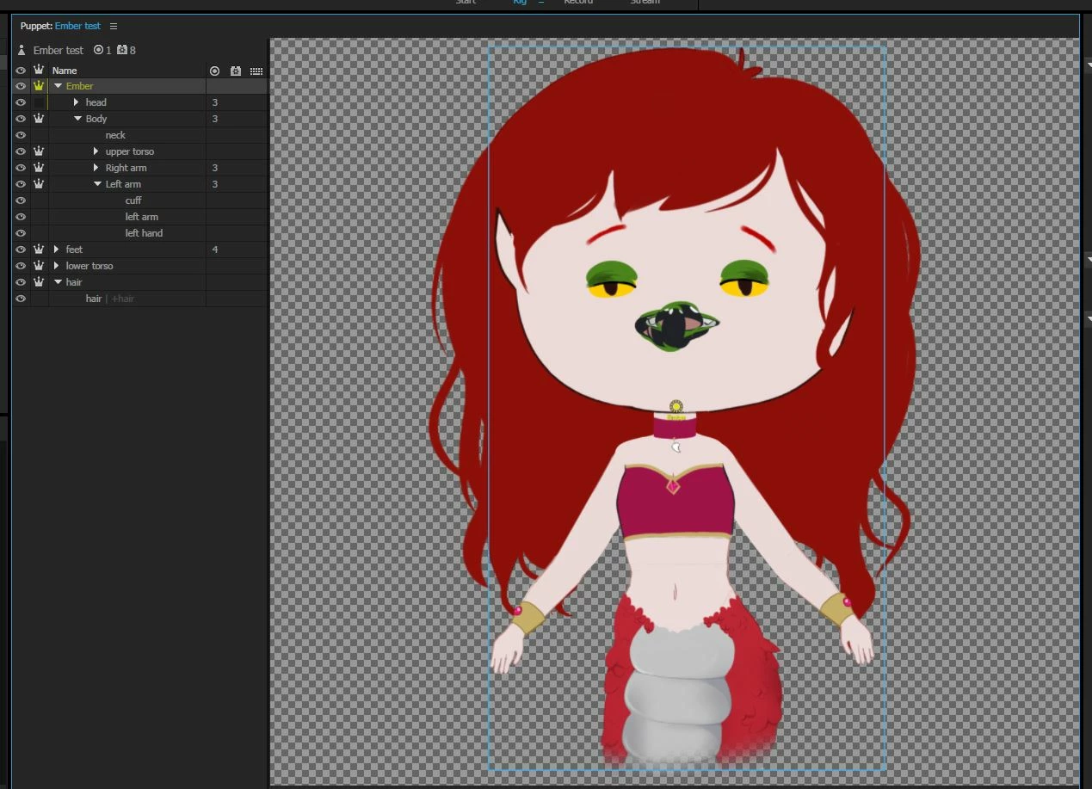Hide the head layer with its eye icon
This screenshot has width=1092, height=789.
click(x=21, y=102)
